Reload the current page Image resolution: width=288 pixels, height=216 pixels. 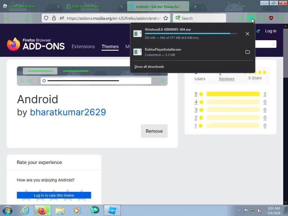27,18
